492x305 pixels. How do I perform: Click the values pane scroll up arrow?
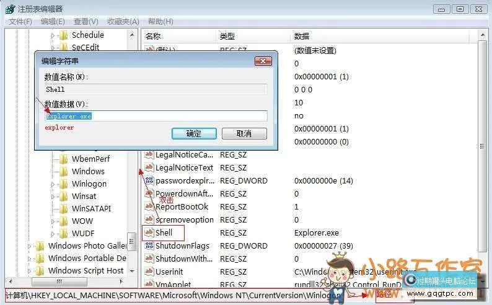click(x=482, y=35)
